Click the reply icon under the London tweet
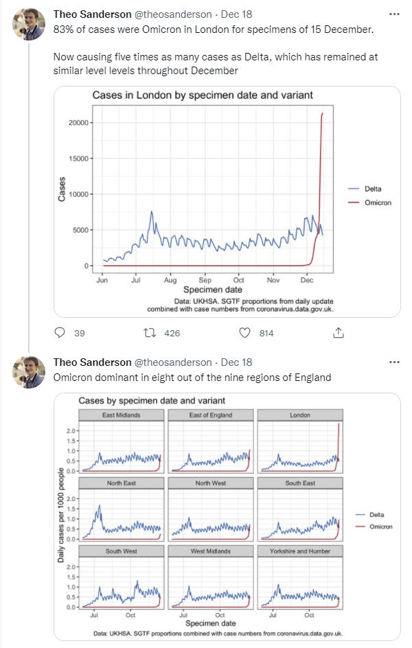Viewport: 412px width, 648px height. (60, 333)
